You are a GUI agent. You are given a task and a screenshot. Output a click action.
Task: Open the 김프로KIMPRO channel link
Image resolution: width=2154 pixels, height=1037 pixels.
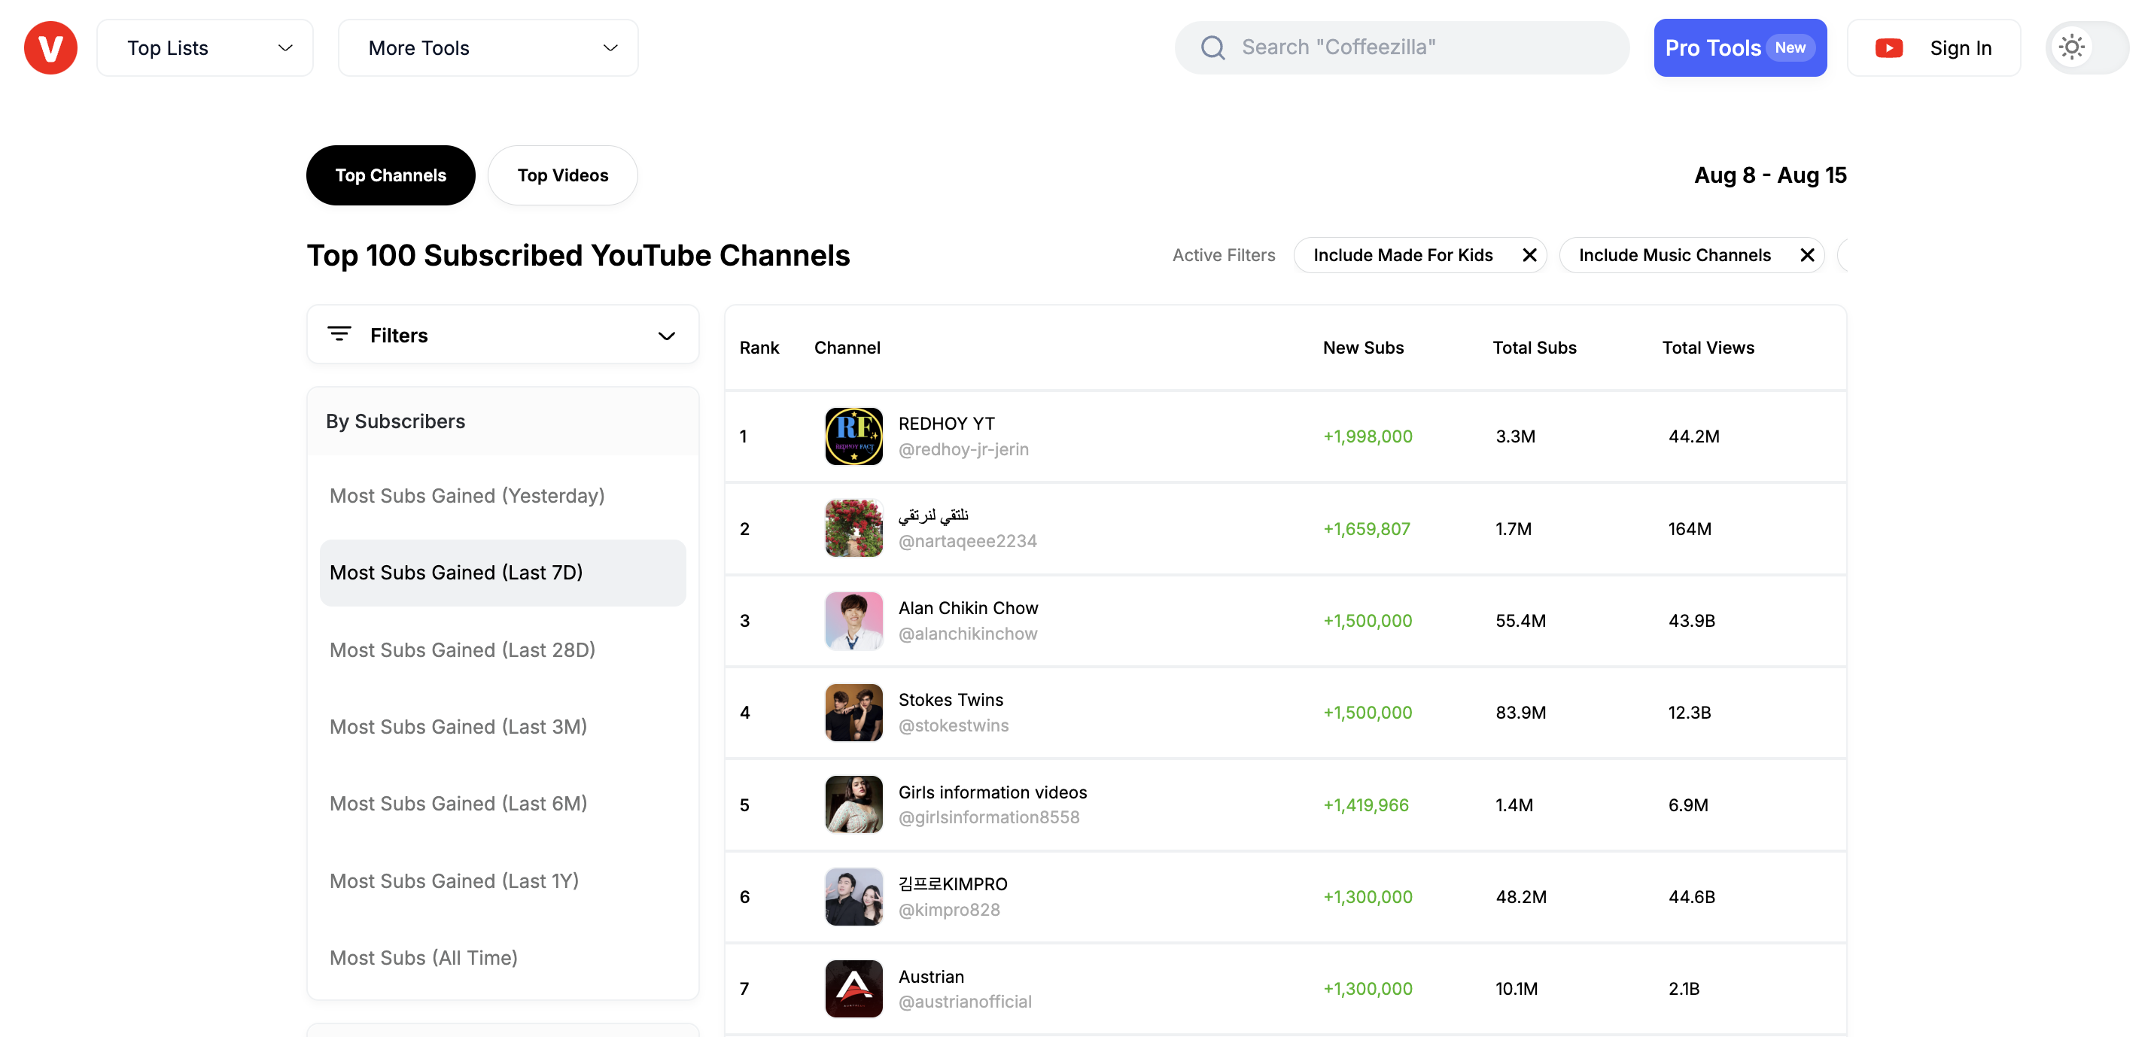952,884
